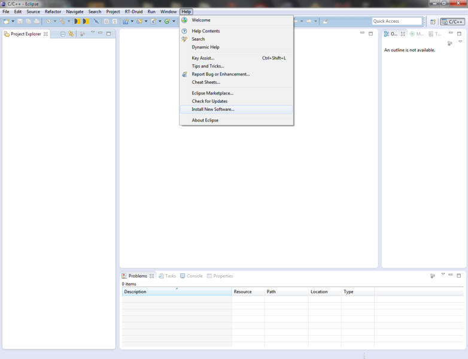This screenshot has height=359, width=468.
Task: Click the Welcome globe icon in Help menu
Action: [184, 20]
